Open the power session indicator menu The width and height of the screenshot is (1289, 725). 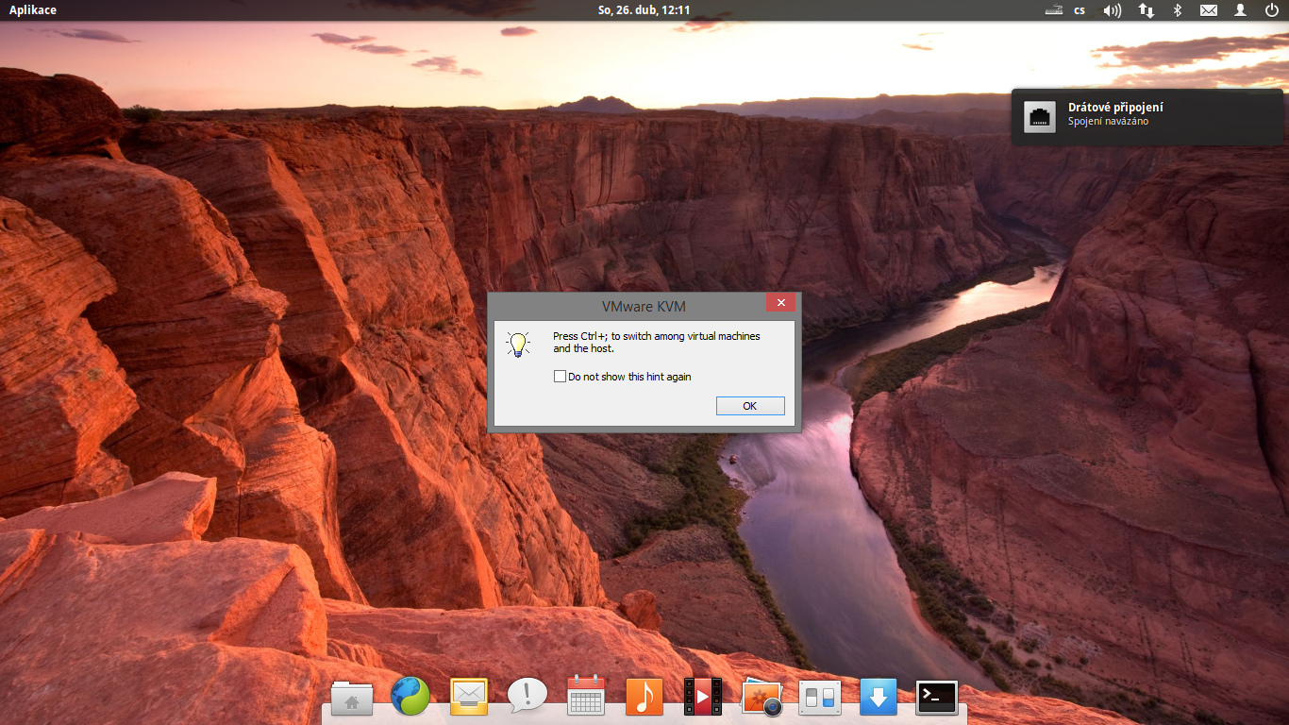click(x=1272, y=10)
